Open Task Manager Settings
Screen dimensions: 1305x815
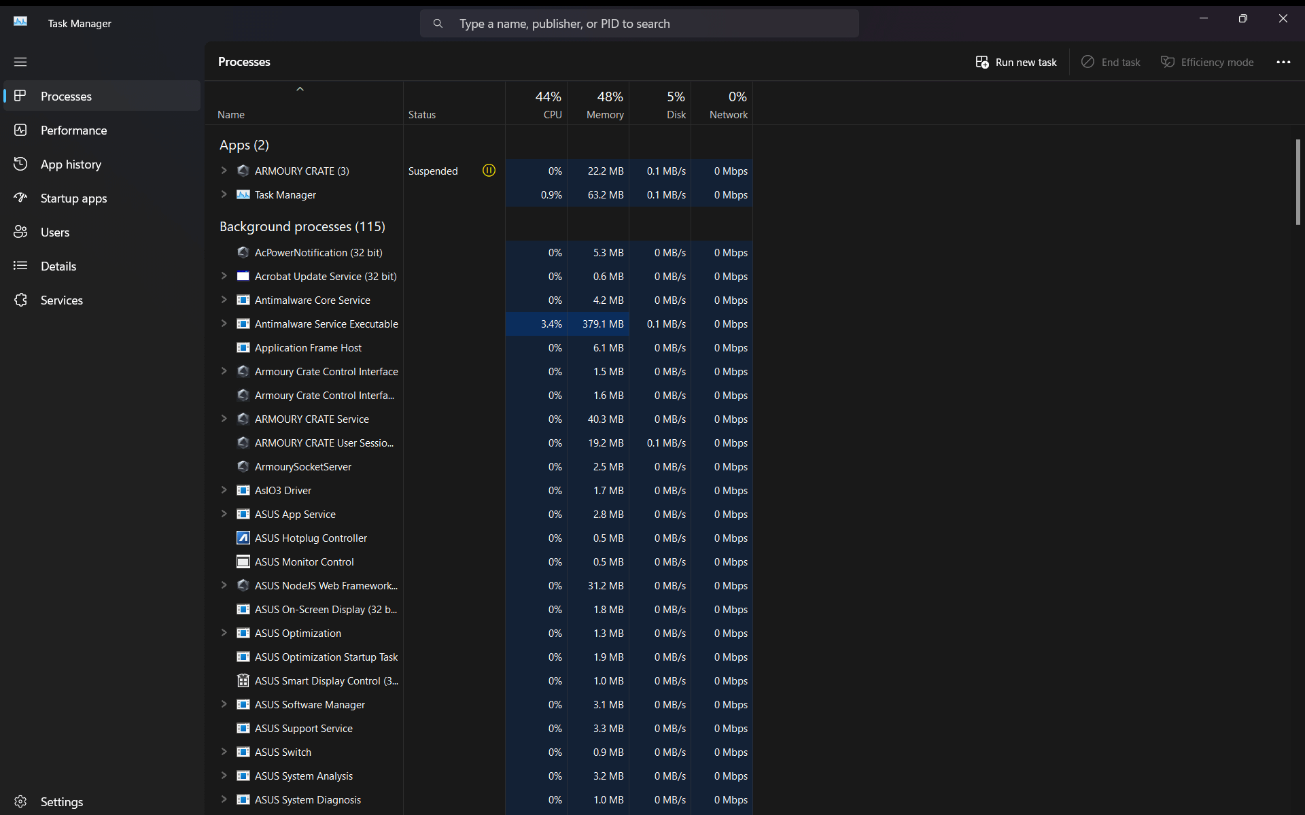tap(61, 801)
